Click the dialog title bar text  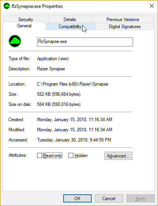coord(37,6)
